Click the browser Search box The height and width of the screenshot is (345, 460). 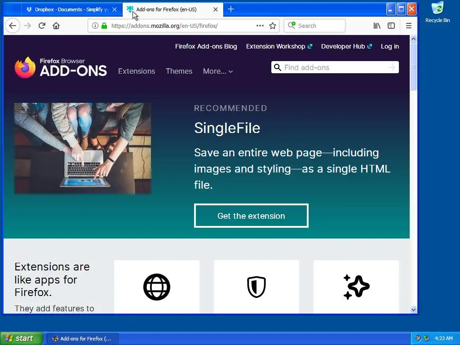[314, 26]
